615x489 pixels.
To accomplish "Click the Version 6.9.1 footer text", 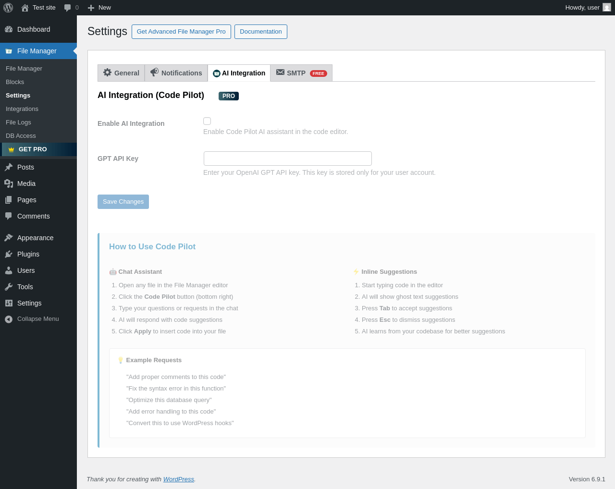I will pyautogui.click(x=587, y=479).
